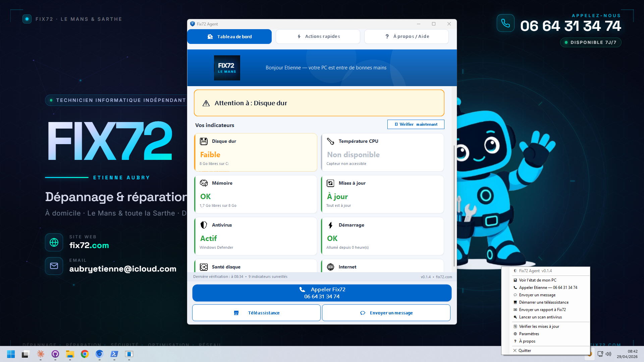
Task: Click the Disque dur save-disk icon
Action: point(204,141)
